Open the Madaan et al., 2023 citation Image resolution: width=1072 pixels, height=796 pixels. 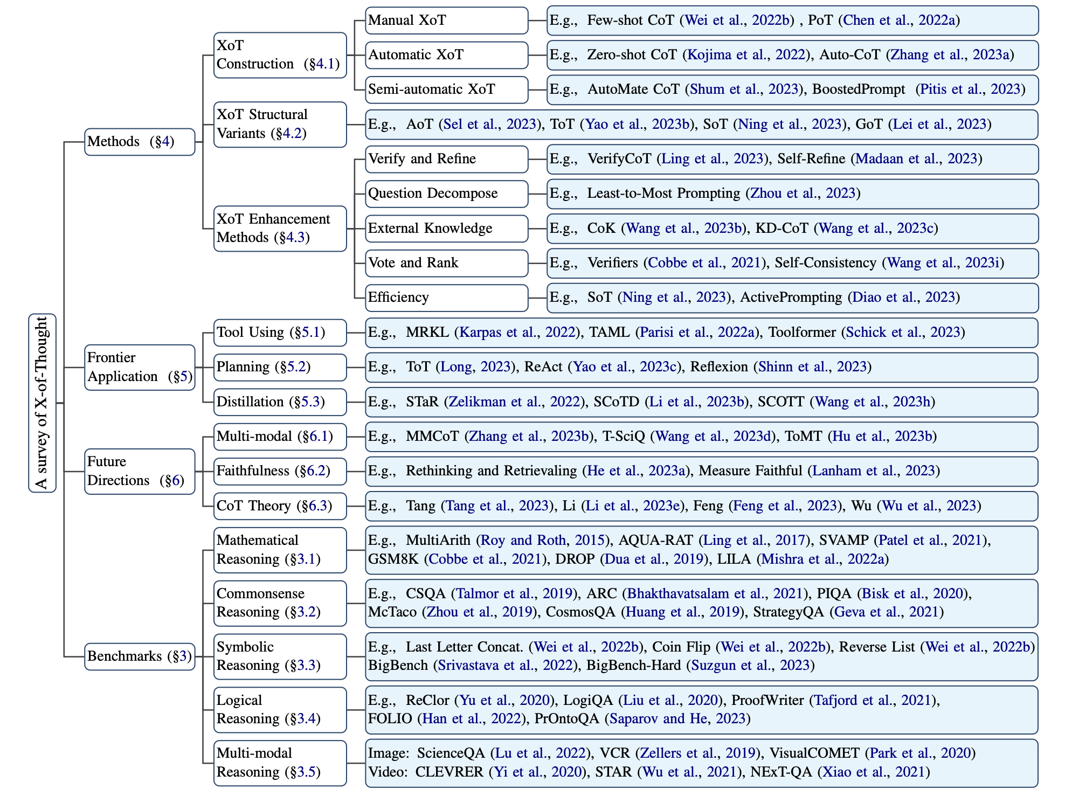coord(916,159)
